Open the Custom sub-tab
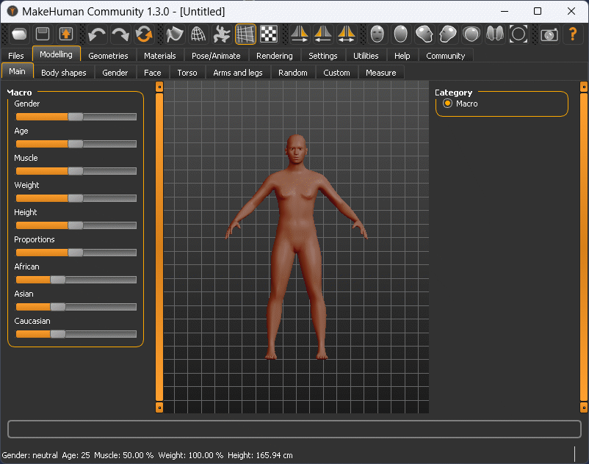Image resolution: width=589 pixels, height=464 pixels. pyautogui.click(x=336, y=73)
